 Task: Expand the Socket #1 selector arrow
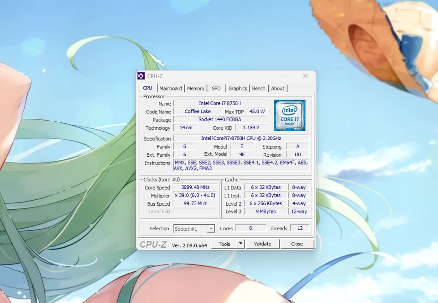[x=211, y=229]
